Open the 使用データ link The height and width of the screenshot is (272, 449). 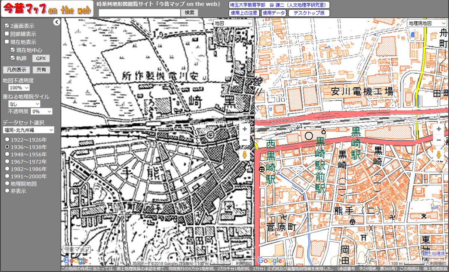[274, 13]
